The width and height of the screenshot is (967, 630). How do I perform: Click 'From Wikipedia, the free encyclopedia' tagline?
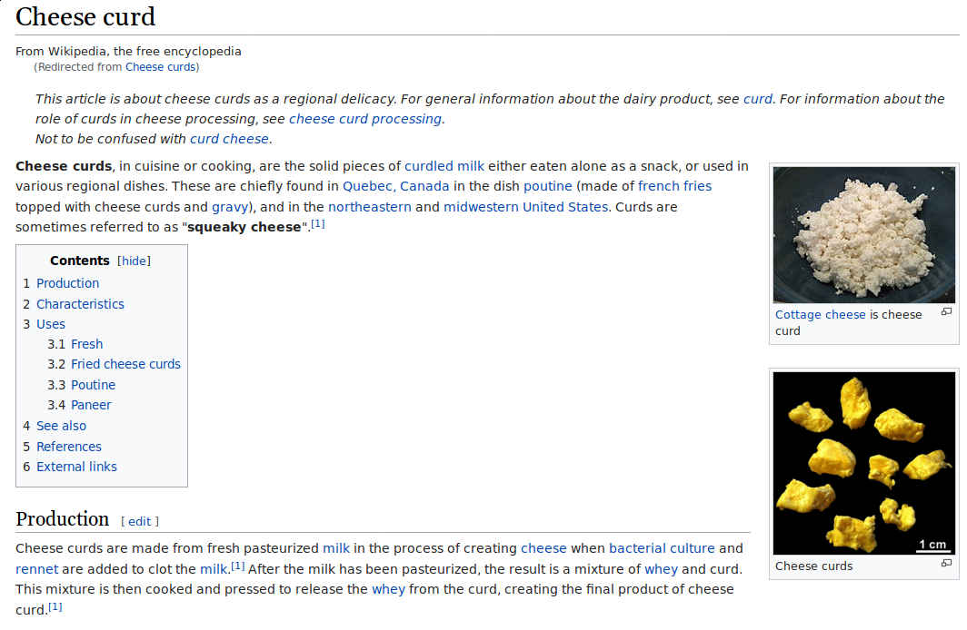coord(128,51)
